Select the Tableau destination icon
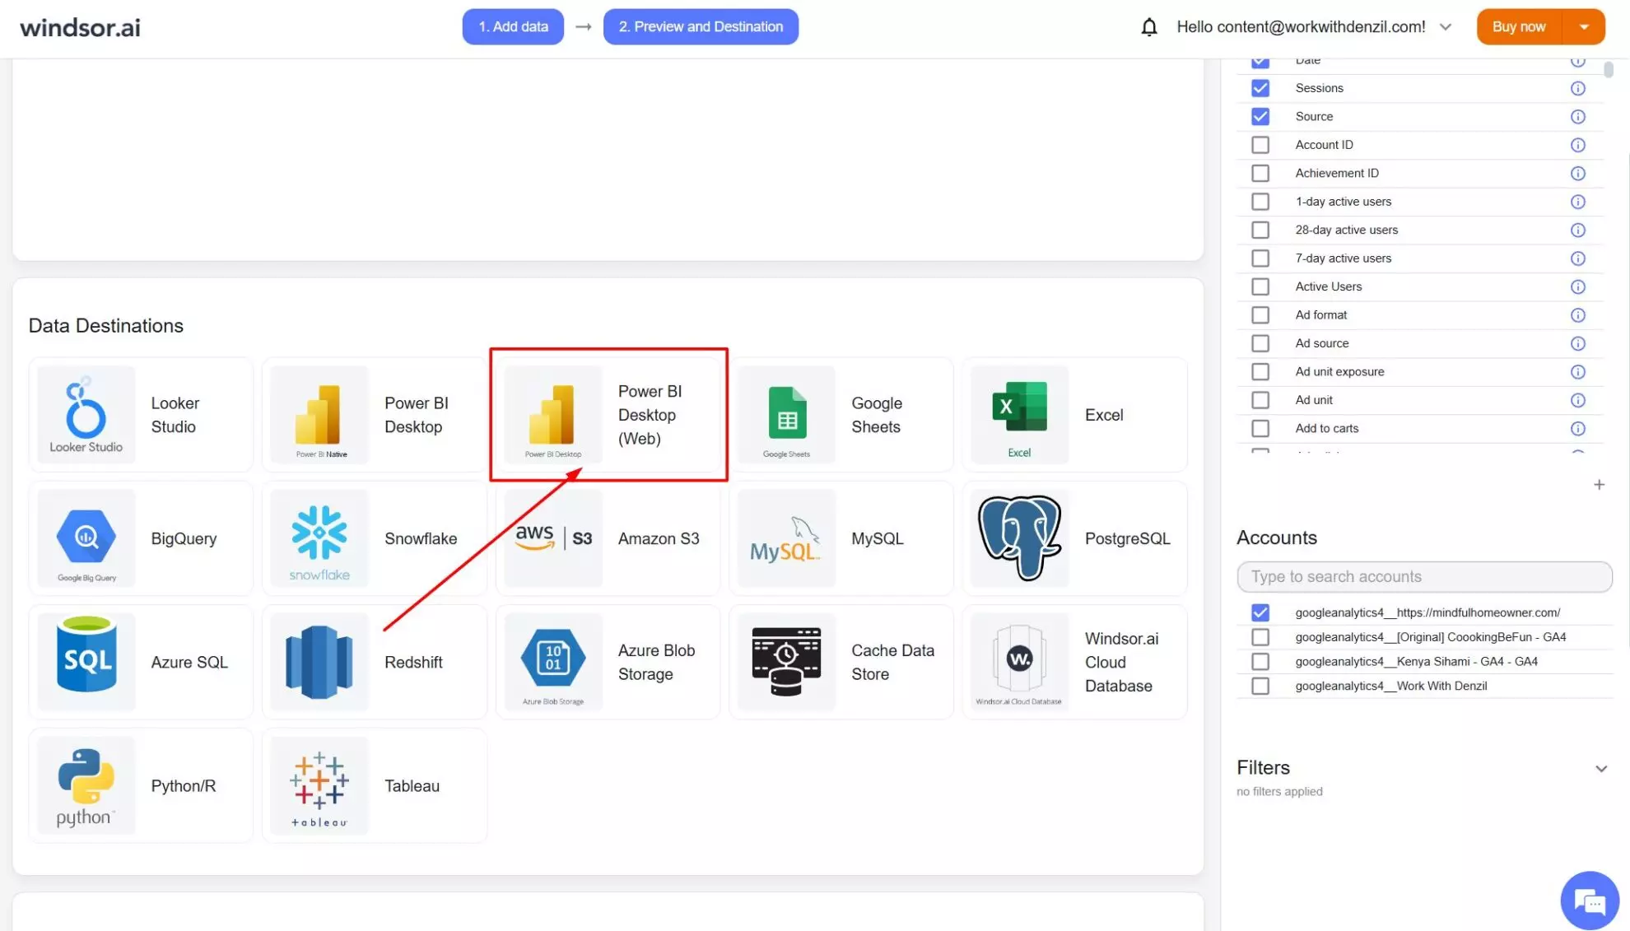 [x=319, y=785]
